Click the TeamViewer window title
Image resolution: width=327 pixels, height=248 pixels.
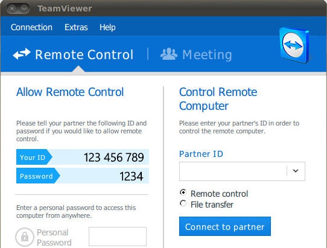[65, 8]
